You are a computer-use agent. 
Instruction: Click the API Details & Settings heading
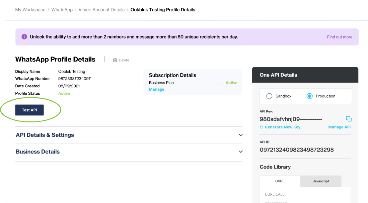point(45,135)
